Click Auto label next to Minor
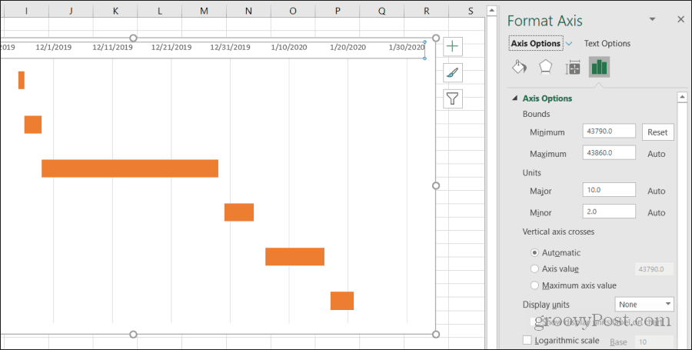692x350 pixels. (657, 213)
